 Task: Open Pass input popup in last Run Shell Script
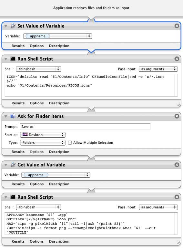[x=158, y=207]
